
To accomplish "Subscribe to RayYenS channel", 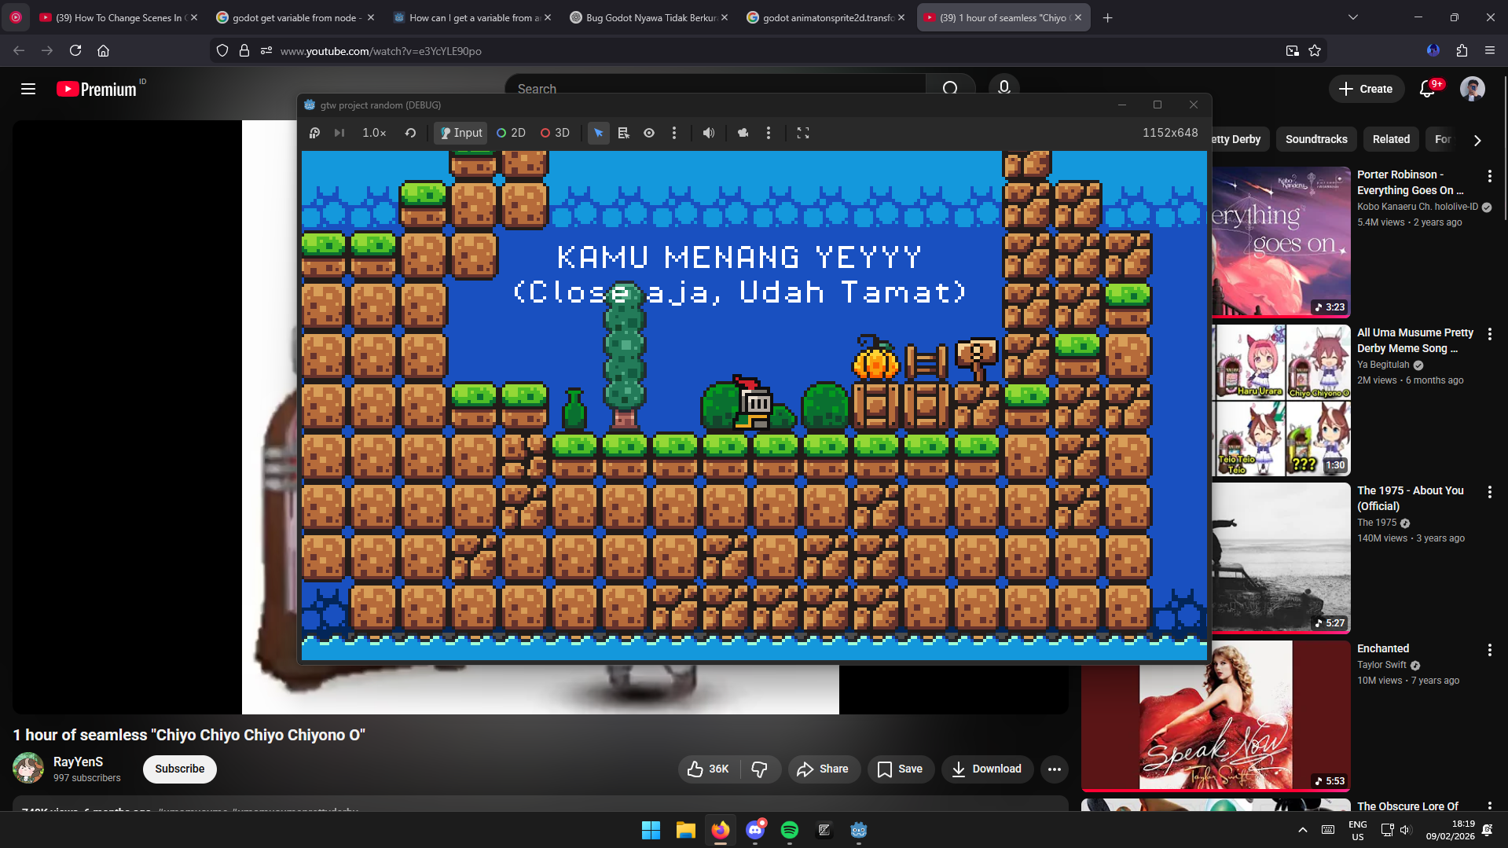I will tap(179, 769).
